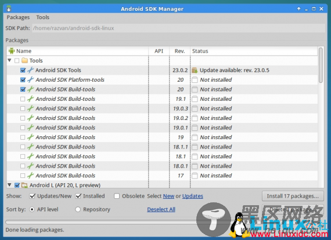Screen dimensions: 331x240
Task: Check Android SDK Build-tools rev 19.0.1 checkbox
Action: [23, 128]
